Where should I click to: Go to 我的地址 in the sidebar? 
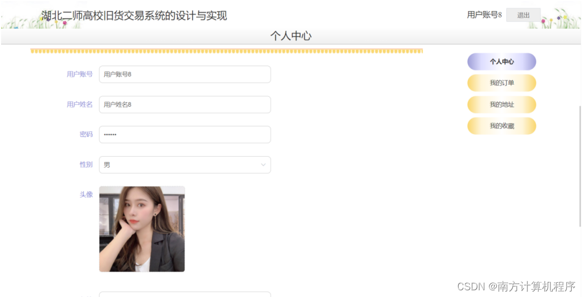pos(501,105)
